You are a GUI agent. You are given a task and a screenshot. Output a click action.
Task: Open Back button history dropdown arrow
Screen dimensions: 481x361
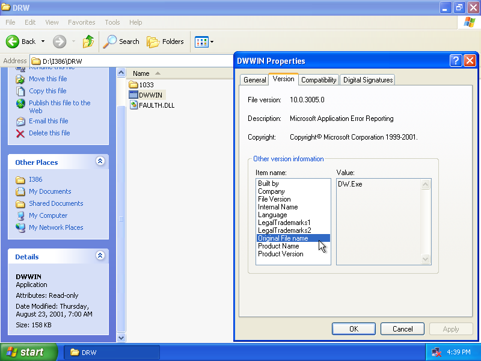(x=43, y=42)
